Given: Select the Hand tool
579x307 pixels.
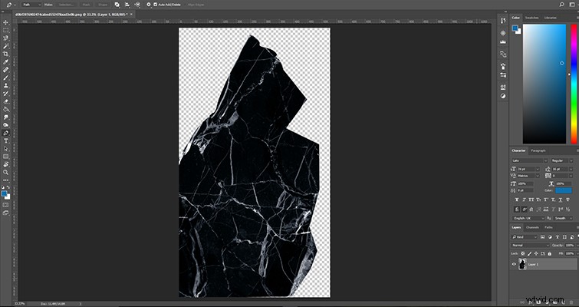Looking at the screenshot, I should [5, 164].
